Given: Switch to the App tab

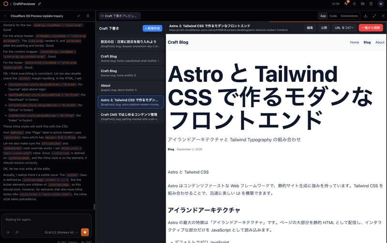Looking at the screenshot, I should click(323, 16).
